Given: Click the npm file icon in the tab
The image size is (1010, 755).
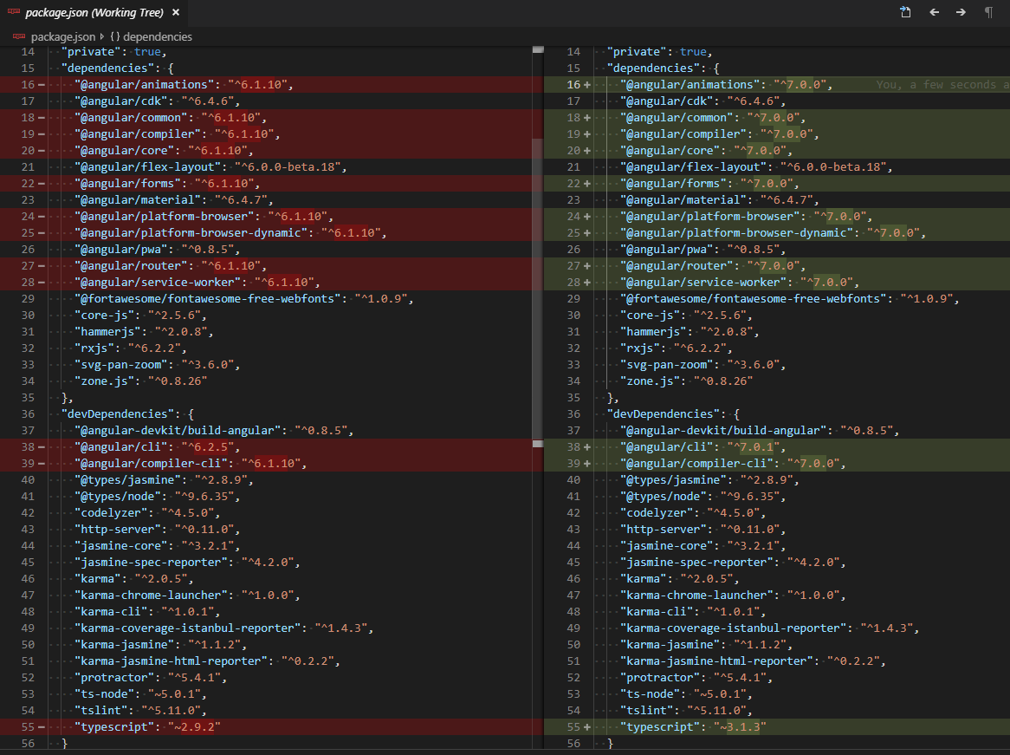Looking at the screenshot, I should point(14,11).
